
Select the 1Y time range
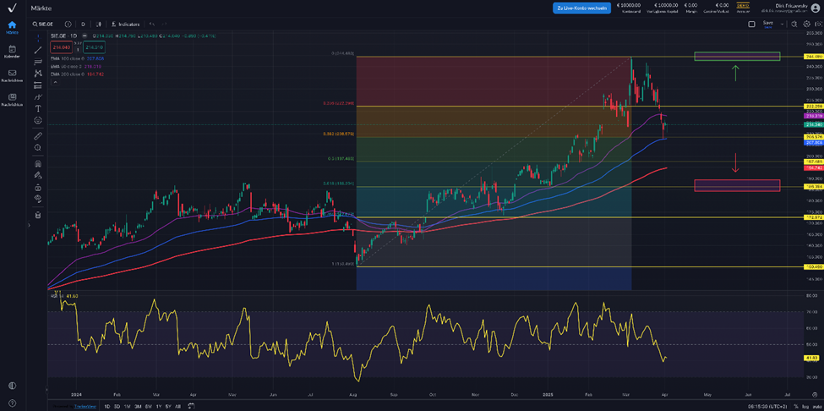coord(158,406)
